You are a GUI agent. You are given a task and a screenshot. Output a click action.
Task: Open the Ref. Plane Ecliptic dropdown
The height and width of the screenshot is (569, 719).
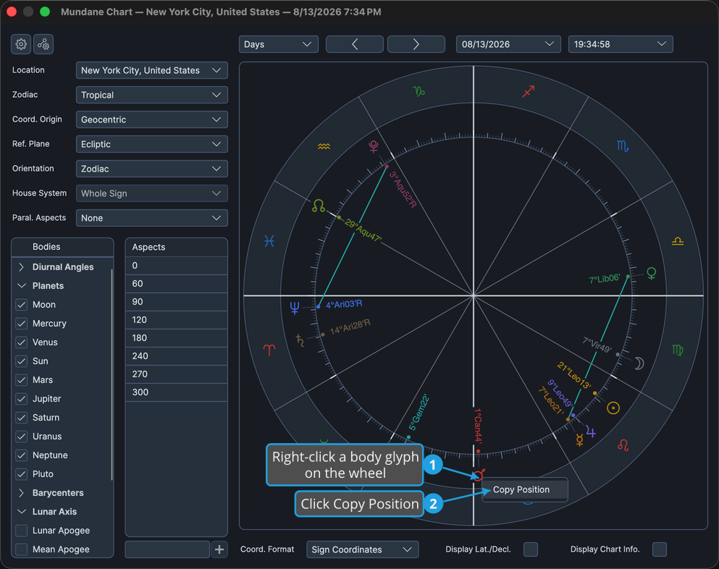pyautogui.click(x=152, y=144)
